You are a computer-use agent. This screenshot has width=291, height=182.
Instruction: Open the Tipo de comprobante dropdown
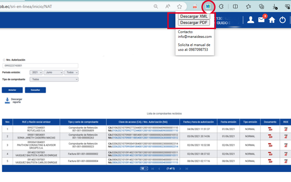54,79
